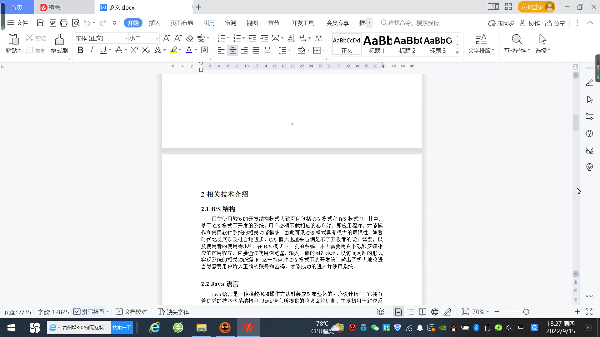
Task: Enable eye protection mode in status bar
Action: 380,312
